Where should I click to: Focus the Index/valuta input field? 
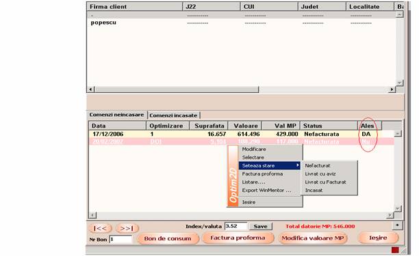point(236,226)
